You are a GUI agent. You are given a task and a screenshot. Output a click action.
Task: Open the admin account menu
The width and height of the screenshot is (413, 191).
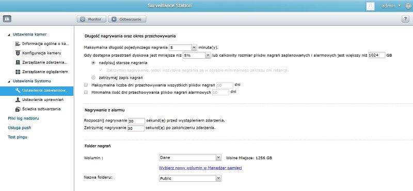(391, 6)
